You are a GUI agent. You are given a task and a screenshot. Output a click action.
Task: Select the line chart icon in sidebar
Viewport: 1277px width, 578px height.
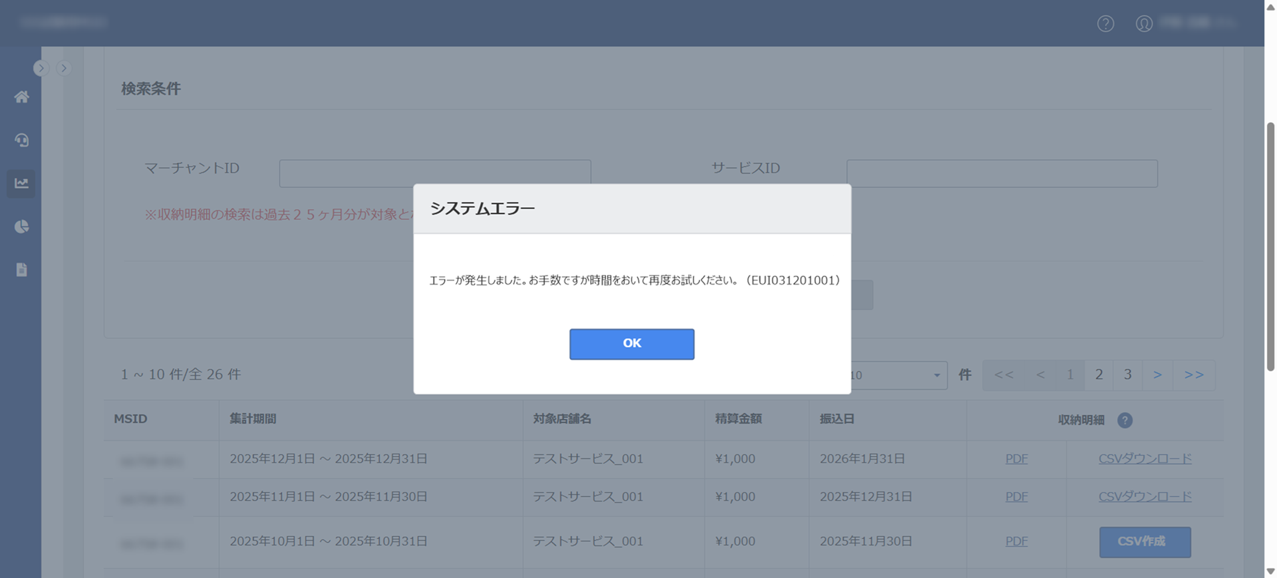21,184
